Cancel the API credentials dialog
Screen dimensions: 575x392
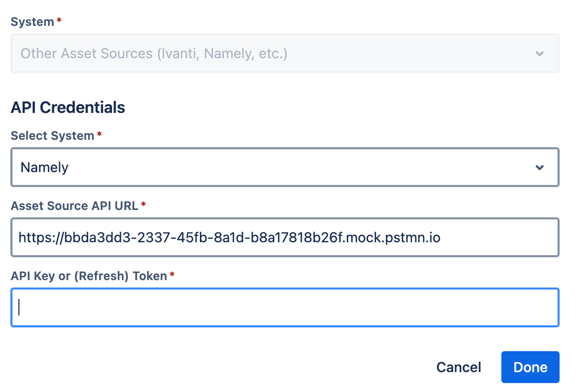click(x=459, y=367)
